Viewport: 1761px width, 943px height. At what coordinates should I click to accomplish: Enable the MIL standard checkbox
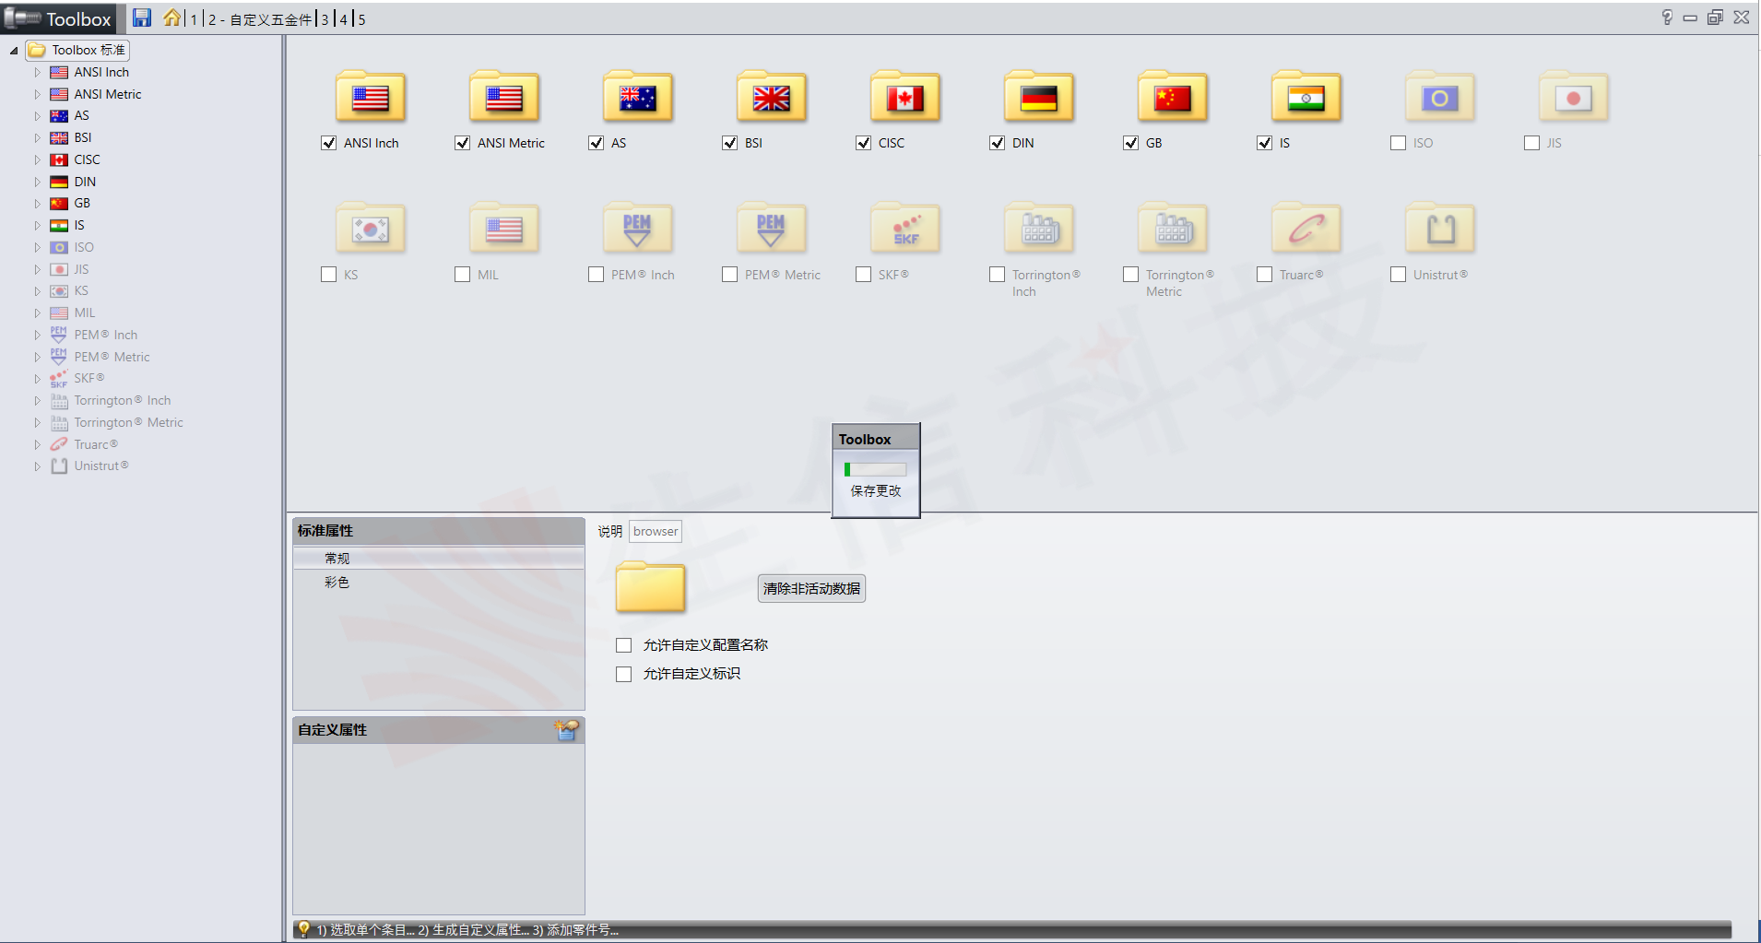pos(462,275)
